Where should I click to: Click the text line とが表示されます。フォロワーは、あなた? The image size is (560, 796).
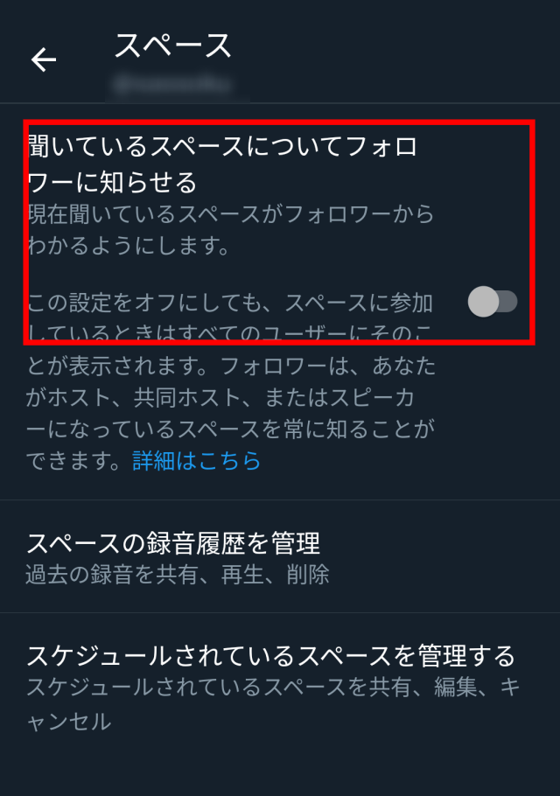[x=231, y=366]
